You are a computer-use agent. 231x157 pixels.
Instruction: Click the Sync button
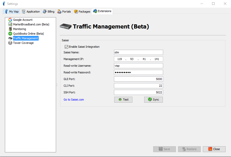(153, 100)
